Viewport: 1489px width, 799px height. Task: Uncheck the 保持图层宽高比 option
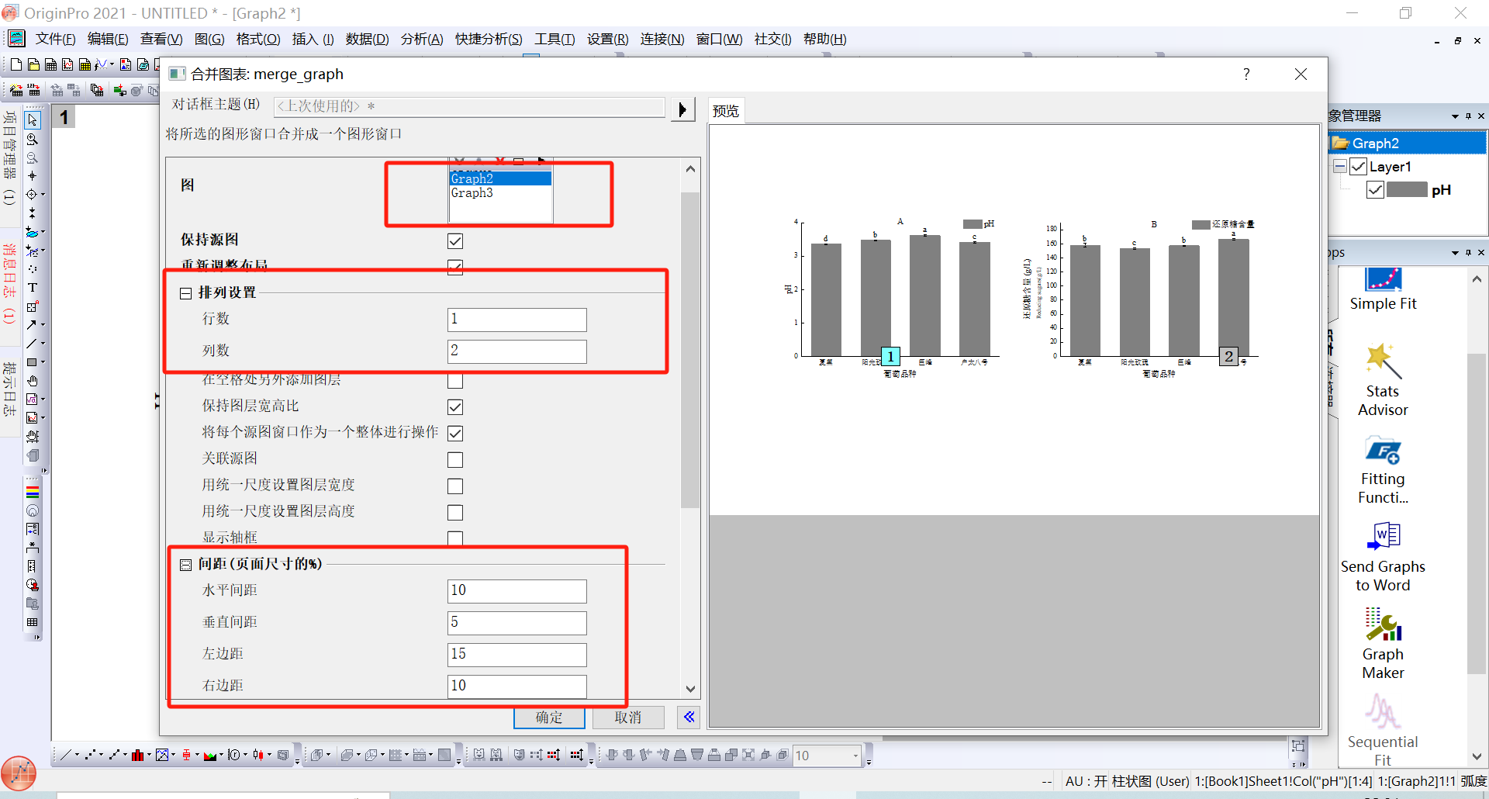455,407
